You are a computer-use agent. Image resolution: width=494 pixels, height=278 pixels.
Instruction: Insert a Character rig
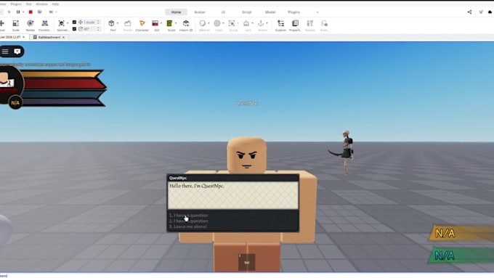[x=142, y=25]
